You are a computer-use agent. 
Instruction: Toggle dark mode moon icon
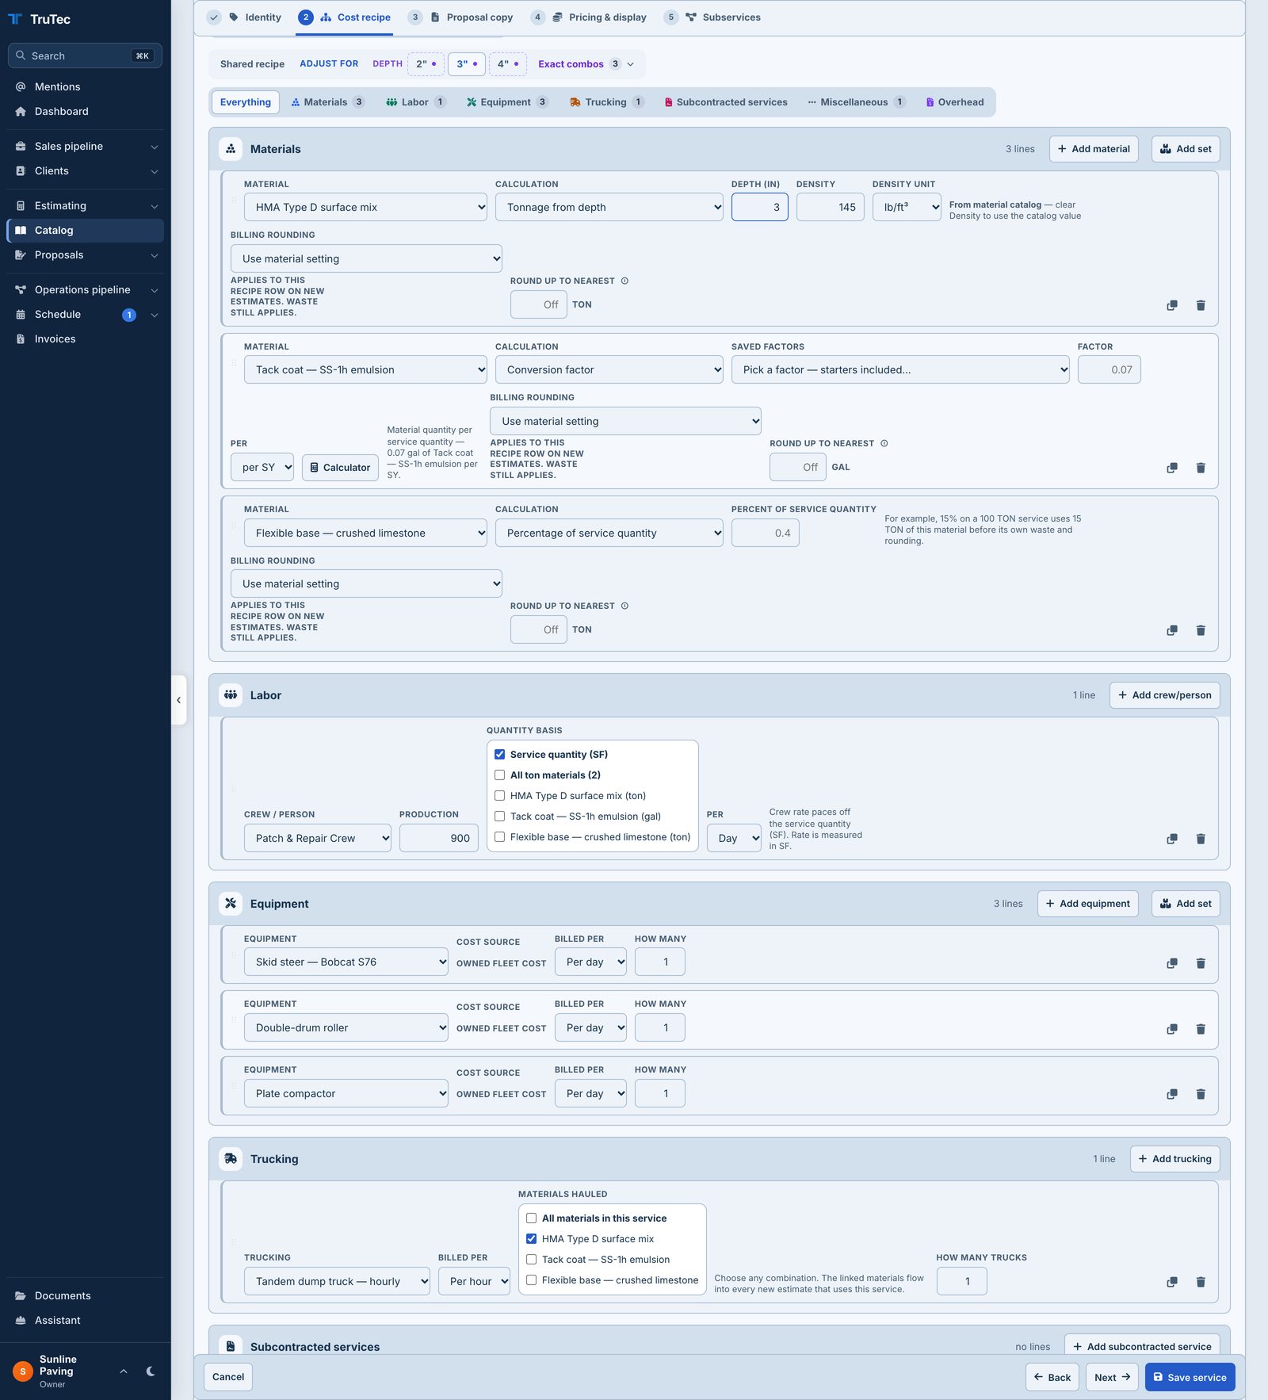(x=151, y=1371)
